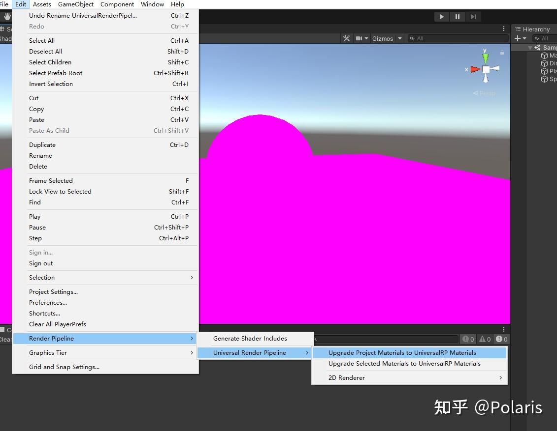Click the Persp view label under the gizmo

(485, 93)
